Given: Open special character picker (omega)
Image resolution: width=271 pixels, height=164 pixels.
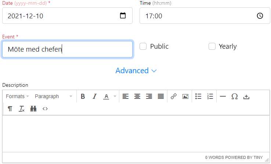Looking at the screenshot, I should pyautogui.click(x=234, y=96).
